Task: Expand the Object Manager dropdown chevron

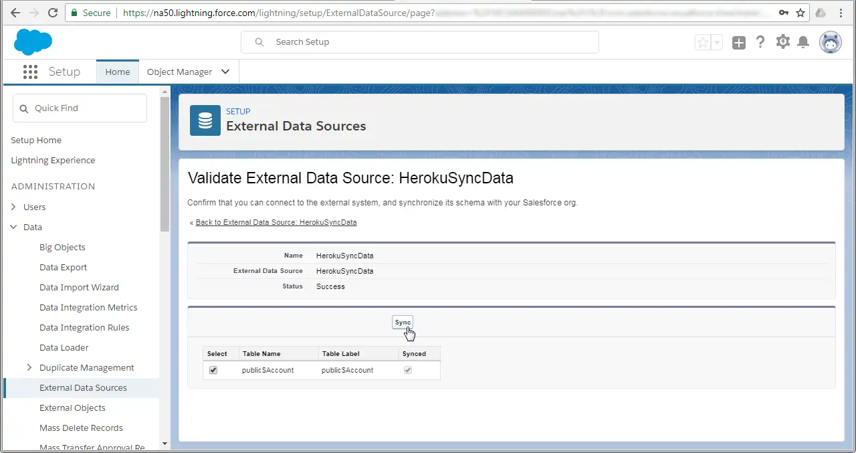Action: click(225, 72)
